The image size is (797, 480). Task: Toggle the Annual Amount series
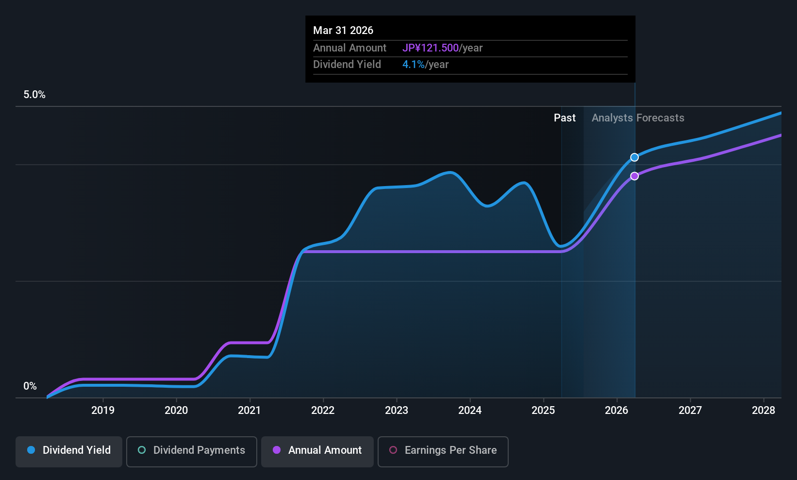pyautogui.click(x=317, y=451)
